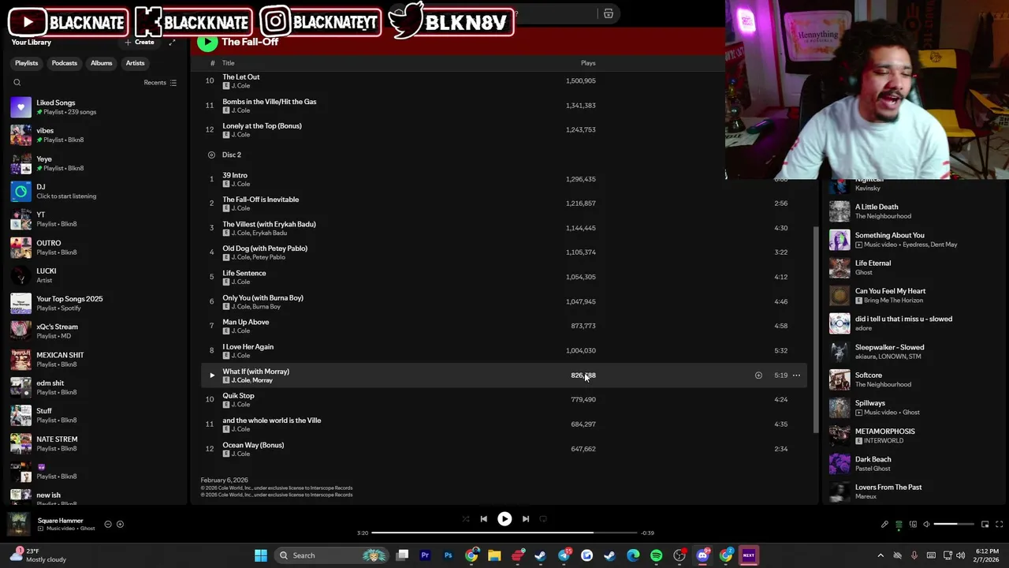This screenshot has height=568, width=1009.
Task: Click the main play/pause button in player
Action: click(504, 519)
